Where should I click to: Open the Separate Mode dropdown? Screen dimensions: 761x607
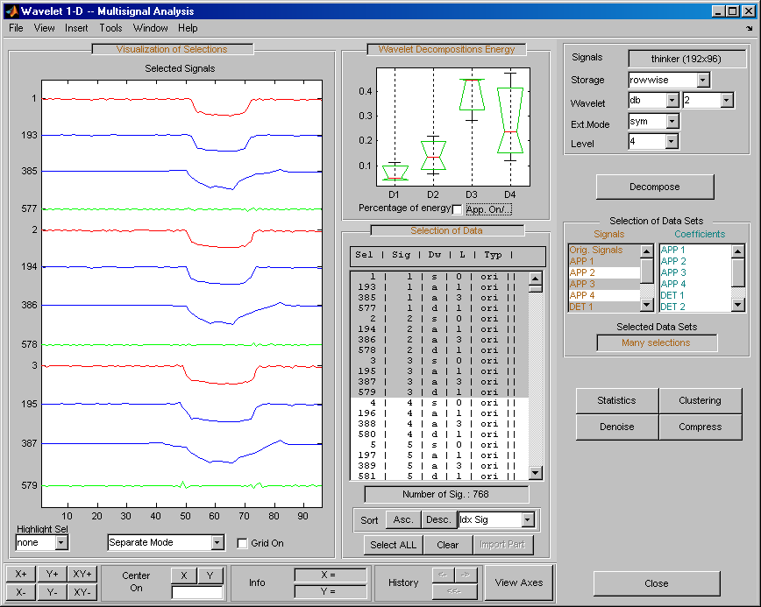pos(217,543)
